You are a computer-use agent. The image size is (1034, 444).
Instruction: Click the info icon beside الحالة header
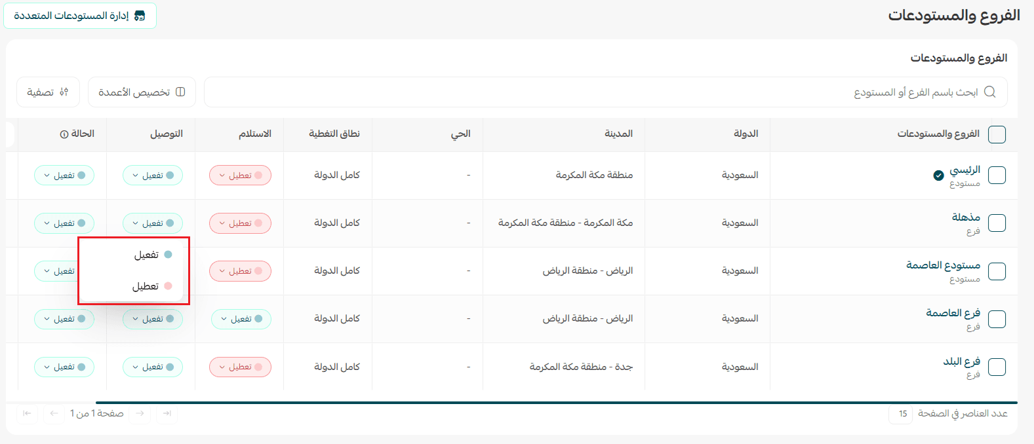pos(64,134)
